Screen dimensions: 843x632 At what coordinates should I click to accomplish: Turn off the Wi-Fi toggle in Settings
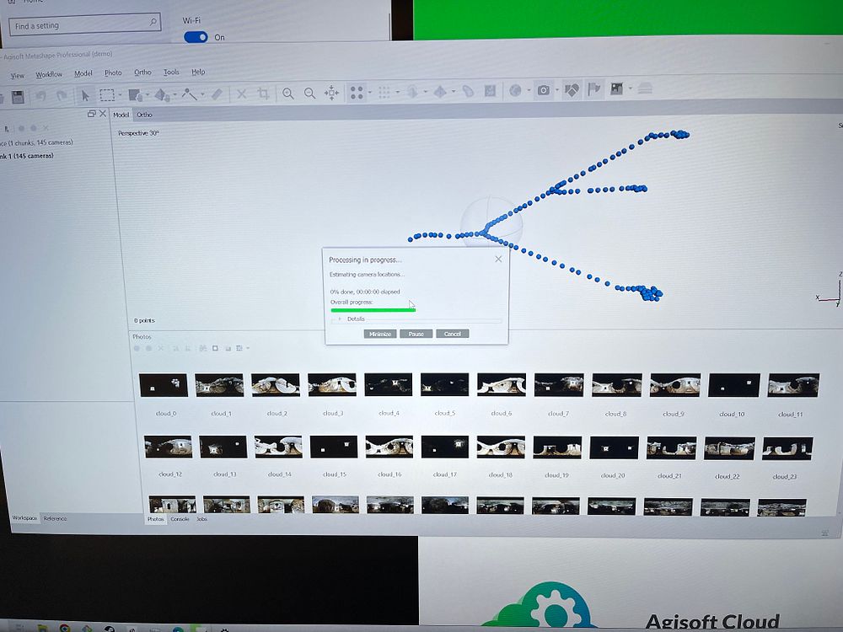[196, 37]
